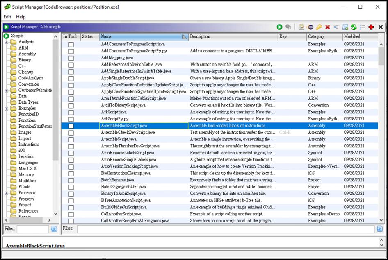Expand the CustomerSubmission folder node
Screen dimensions: 388x260
tap(7, 90)
